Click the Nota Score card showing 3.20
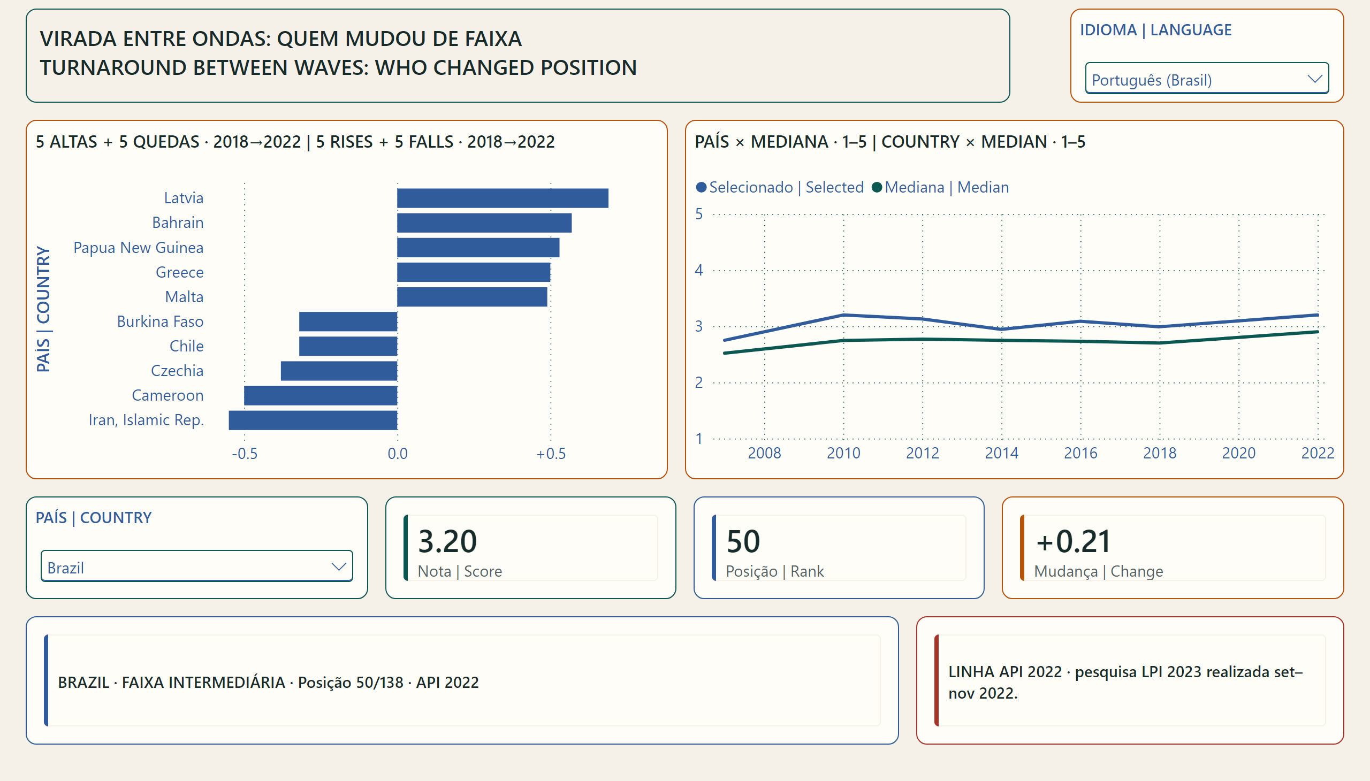The image size is (1370, 781). point(530,548)
